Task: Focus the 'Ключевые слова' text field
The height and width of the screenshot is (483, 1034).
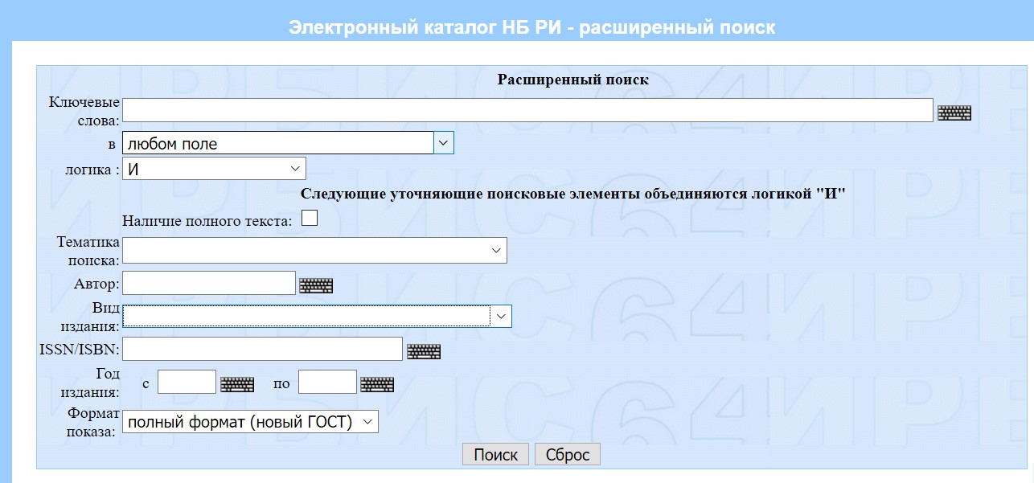Action: pos(527,110)
